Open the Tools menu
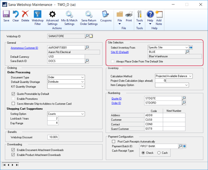 pyautogui.click(x=139, y=18)
